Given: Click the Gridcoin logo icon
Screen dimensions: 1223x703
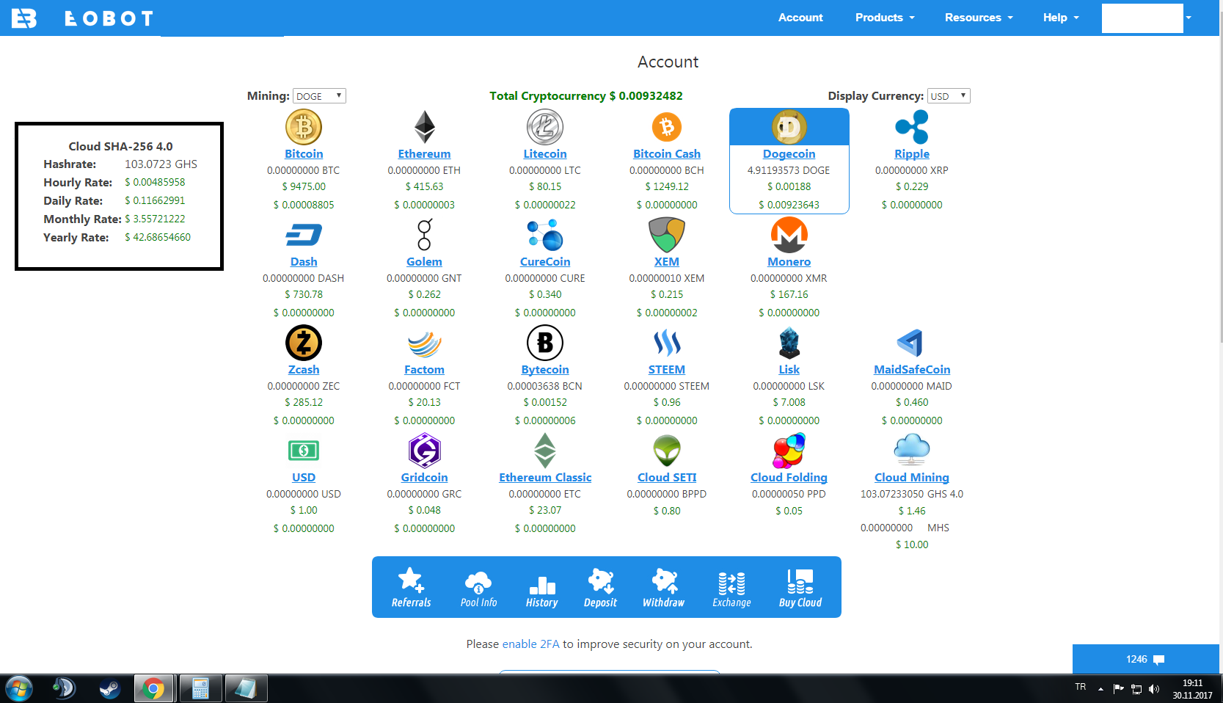Looking at the screenshot, I should 425,451.
